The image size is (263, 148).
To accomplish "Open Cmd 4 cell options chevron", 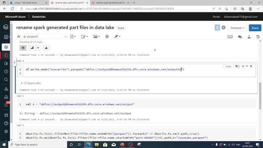I will 243,66.
